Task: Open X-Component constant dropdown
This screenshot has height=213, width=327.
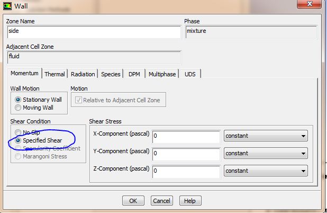Action: tap(266, 136)
